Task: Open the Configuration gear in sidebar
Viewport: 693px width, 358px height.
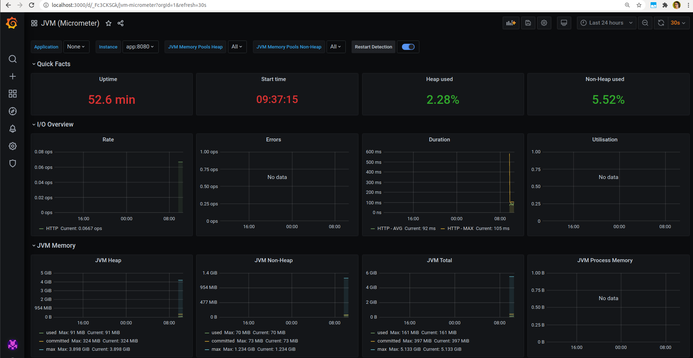Action: tap(13, 146)
